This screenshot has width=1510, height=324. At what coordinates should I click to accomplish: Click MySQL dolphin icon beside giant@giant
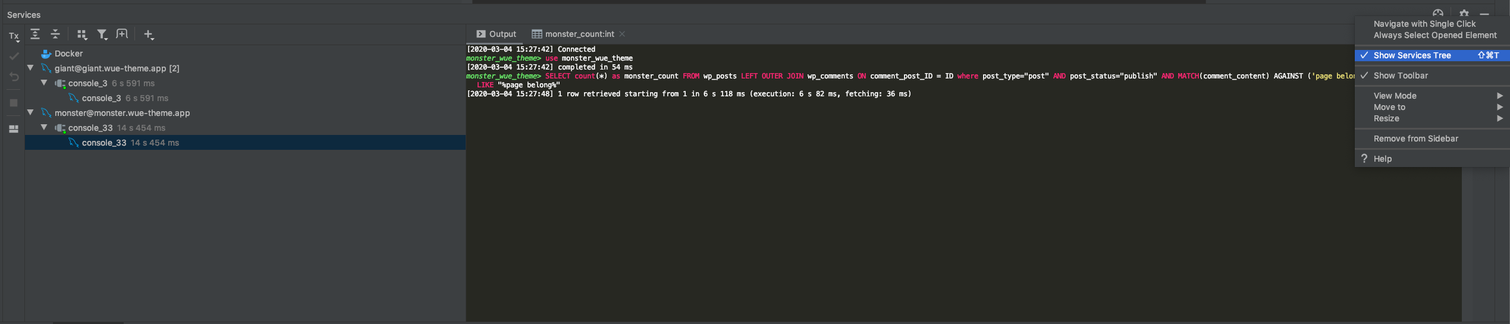tap(46, 68)
